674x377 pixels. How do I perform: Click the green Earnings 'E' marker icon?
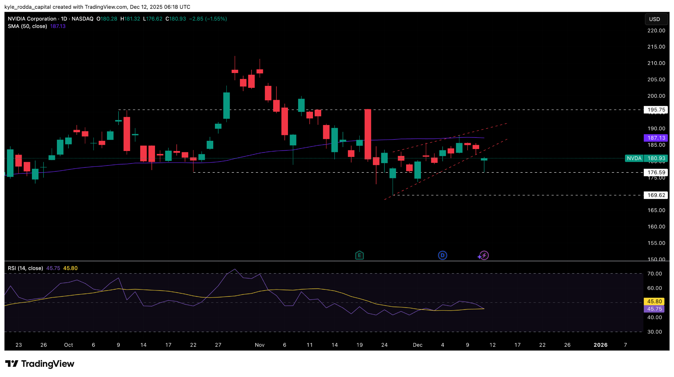click(x=359, y=255)
